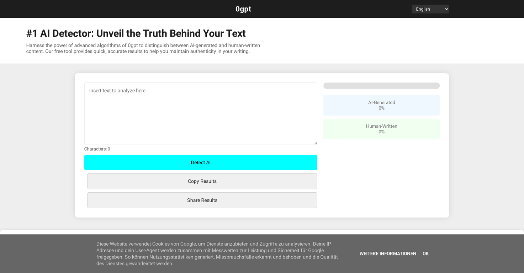Click the Share Results button

pyautogui.click(x=202, y=200)
